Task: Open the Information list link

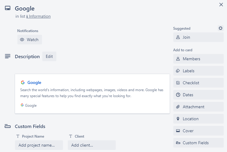Action: 38,16
